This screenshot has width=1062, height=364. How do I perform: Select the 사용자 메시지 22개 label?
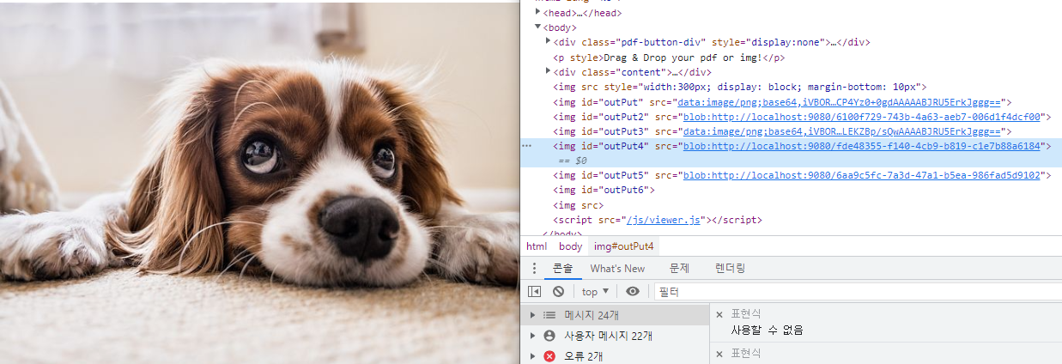click(x=608, y=336)
